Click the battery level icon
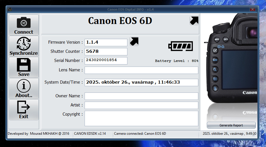This screenshot has width=266, height=147. click(x=181, y=46)
